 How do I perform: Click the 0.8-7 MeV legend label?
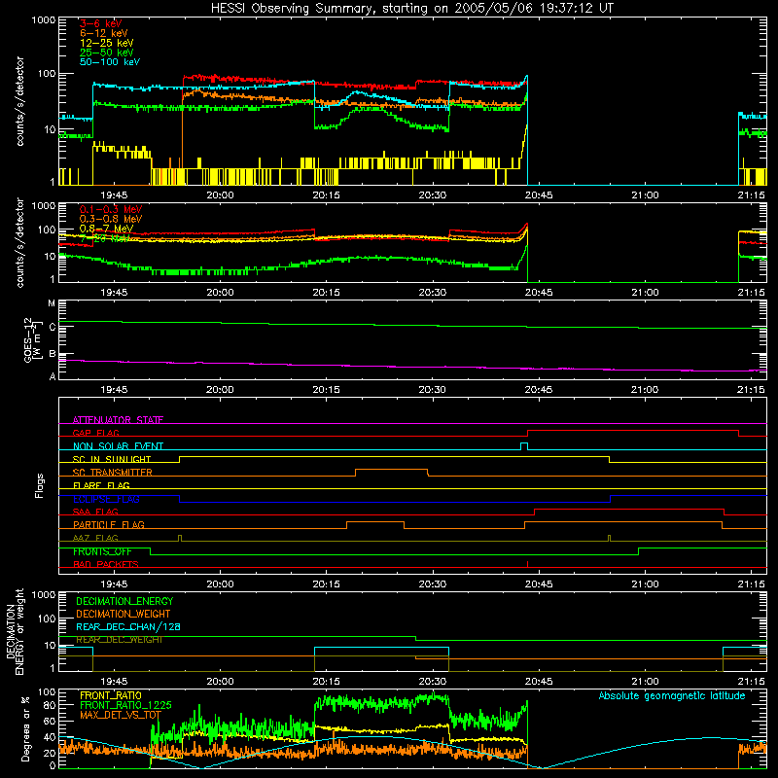coord(106,229)
